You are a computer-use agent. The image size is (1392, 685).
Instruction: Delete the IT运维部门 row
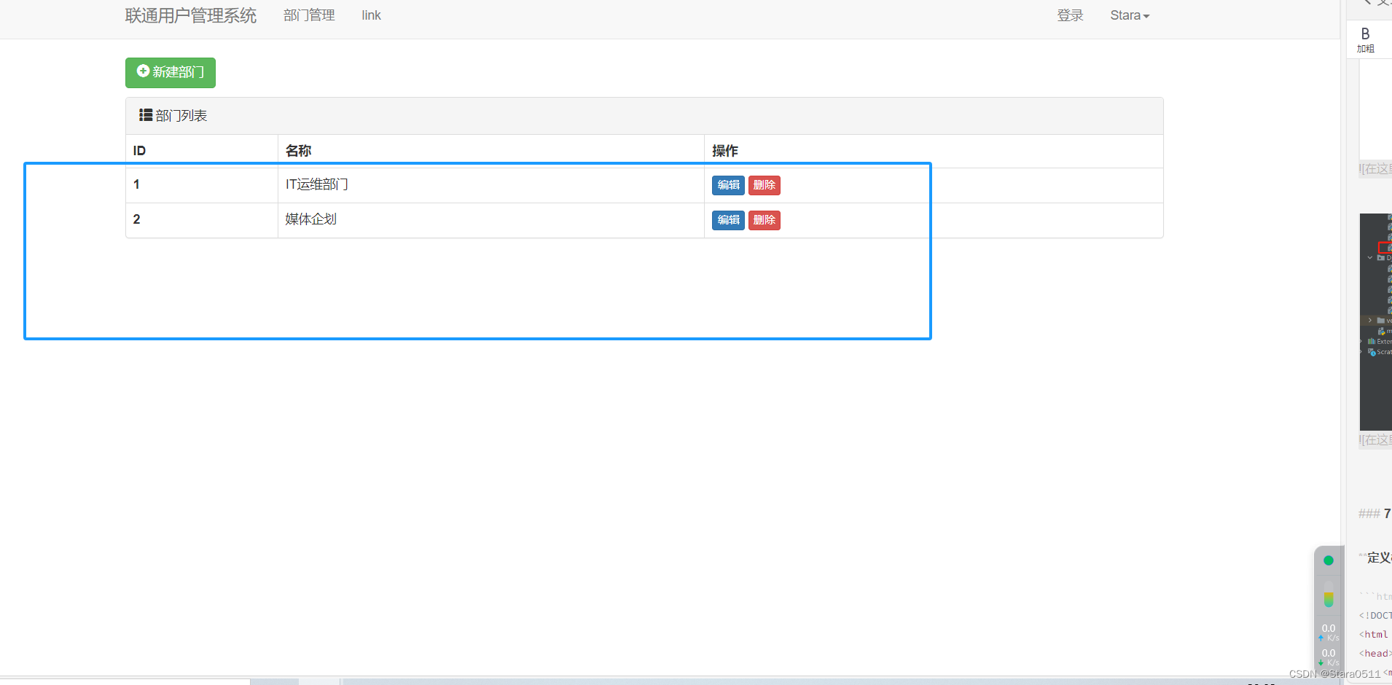point(765,185)
